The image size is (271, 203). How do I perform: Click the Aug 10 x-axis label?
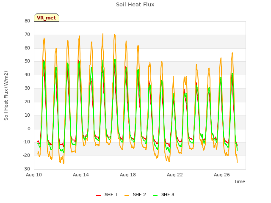point(34,175)
